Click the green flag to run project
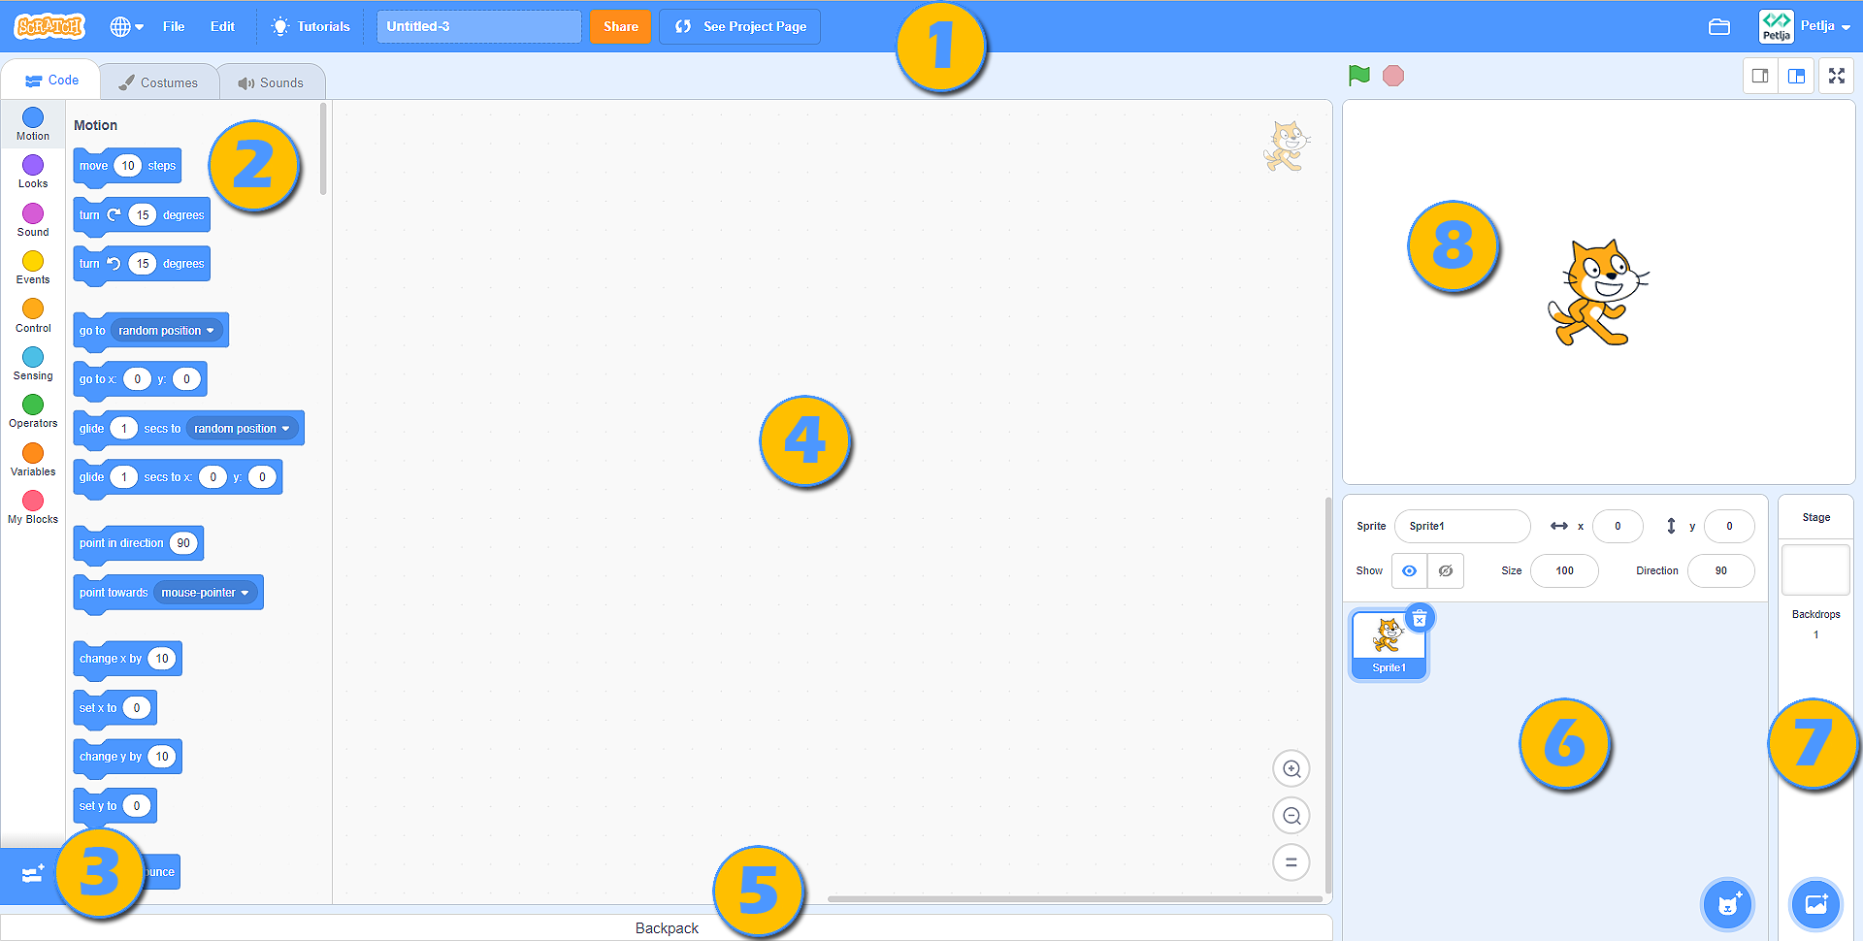 click(1358, 76)
